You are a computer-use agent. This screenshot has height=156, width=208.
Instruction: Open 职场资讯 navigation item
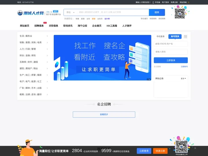tap(68, 26)
